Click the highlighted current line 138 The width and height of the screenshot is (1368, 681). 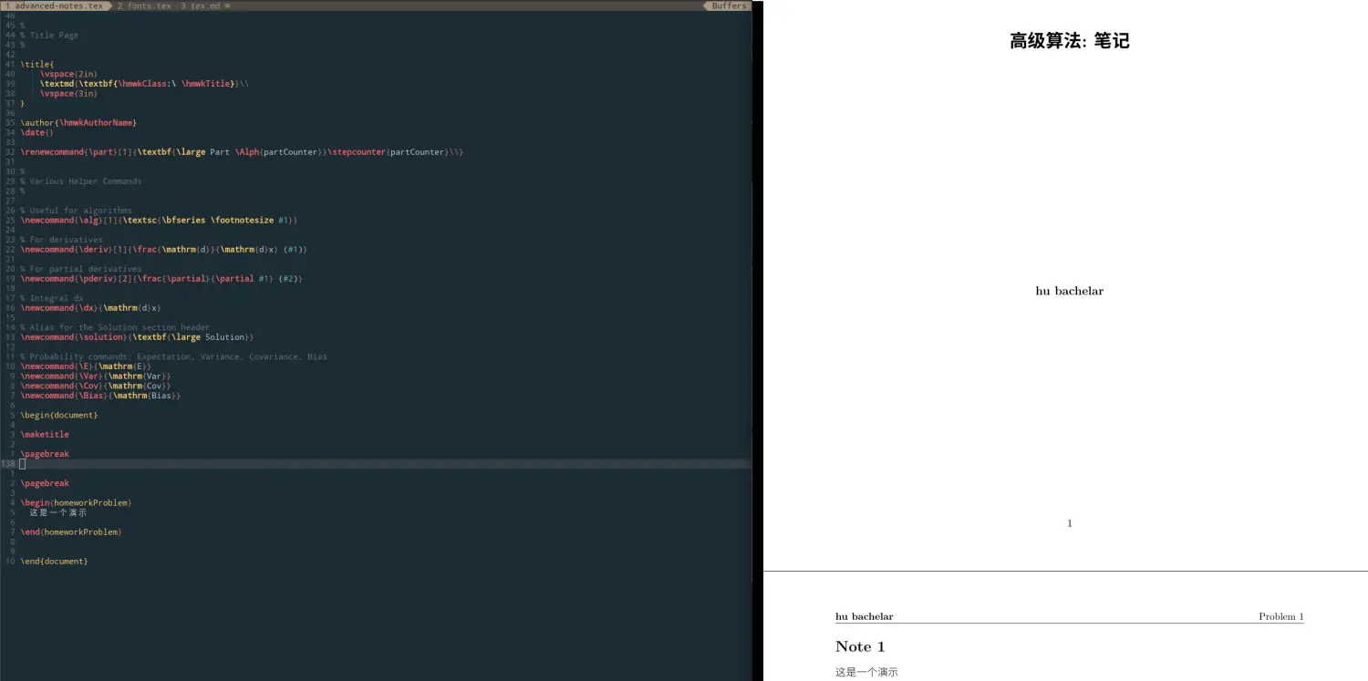(376, 463)
